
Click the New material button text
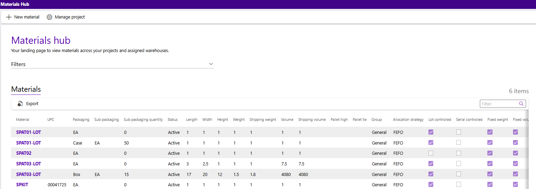pyautogui.click(x=27, y=17)
